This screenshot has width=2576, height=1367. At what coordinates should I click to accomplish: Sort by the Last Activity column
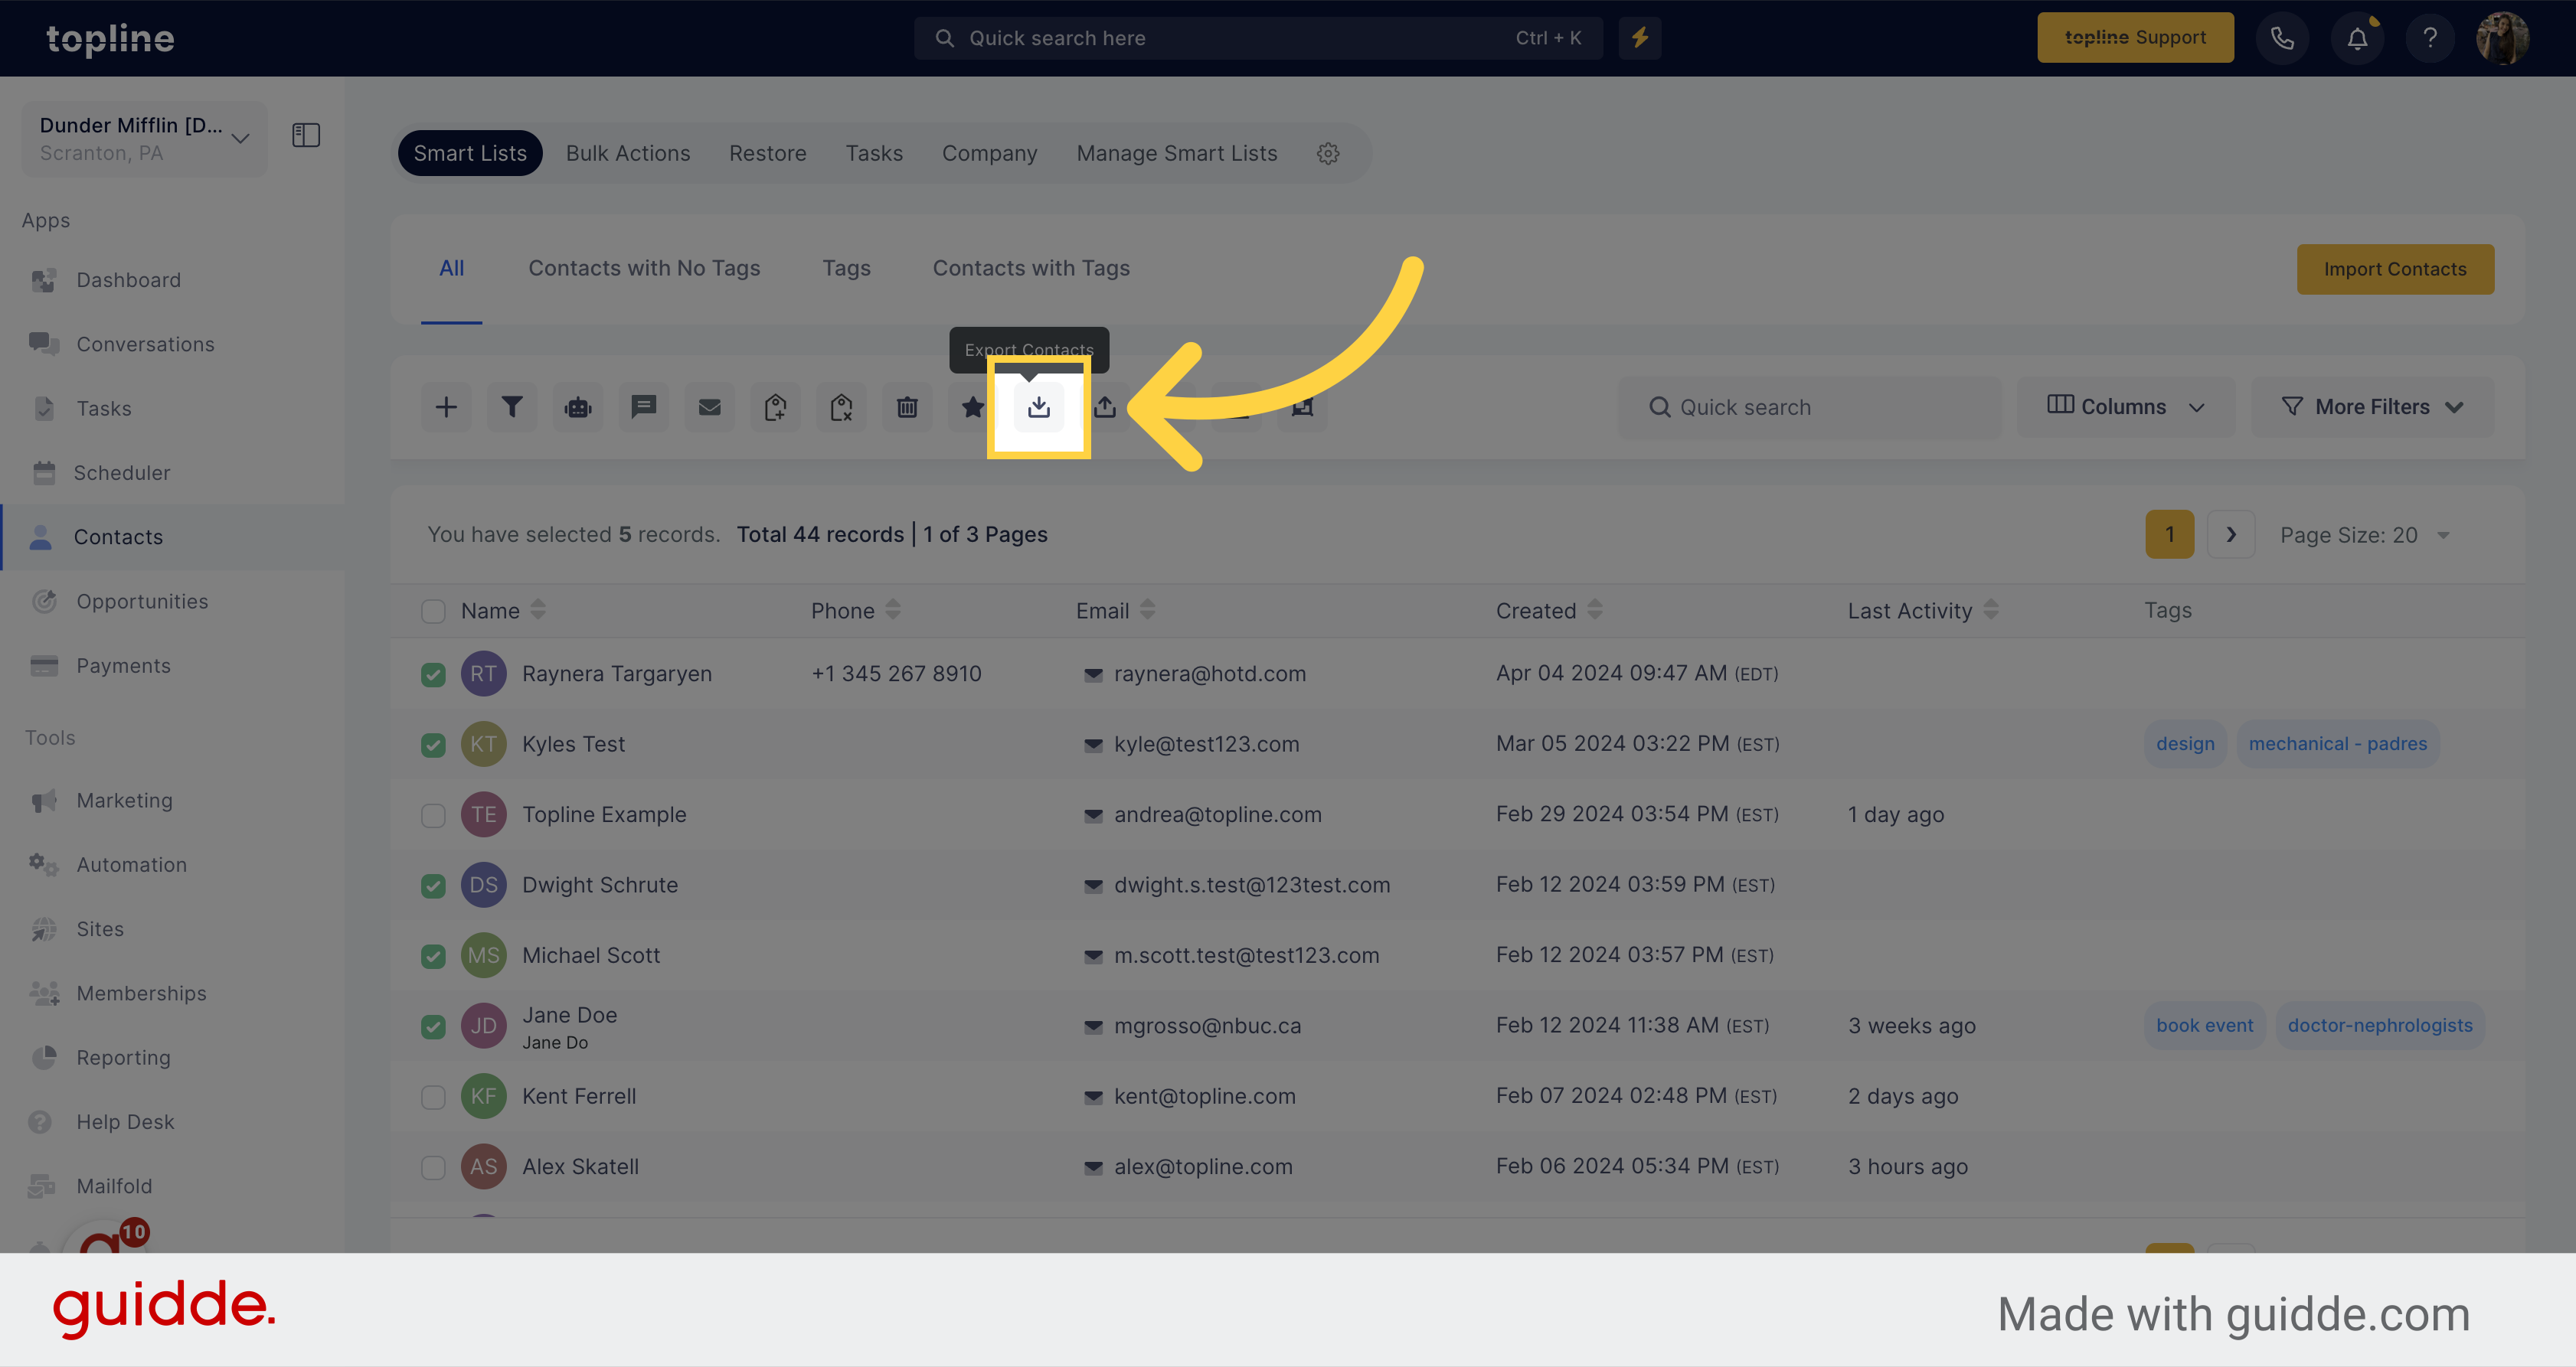(1990, 609)
